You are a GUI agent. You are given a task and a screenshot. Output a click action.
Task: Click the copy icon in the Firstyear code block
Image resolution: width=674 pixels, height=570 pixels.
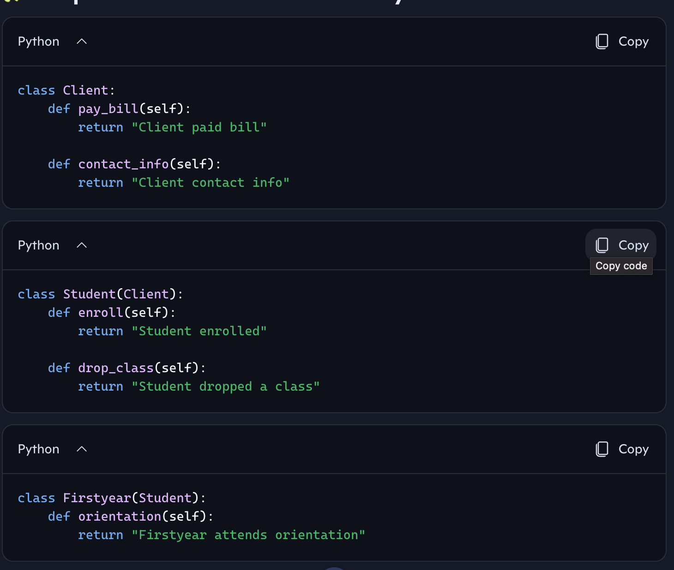click(602, 449)
